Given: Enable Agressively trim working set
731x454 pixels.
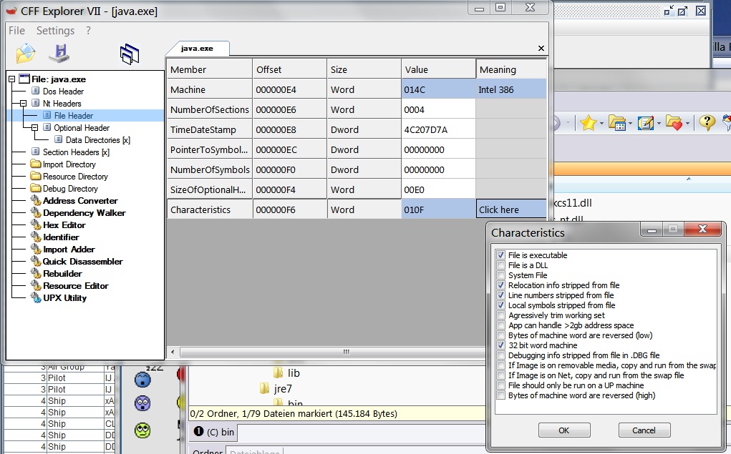Looking at the screenshot, I should click(x=500, y=315).
